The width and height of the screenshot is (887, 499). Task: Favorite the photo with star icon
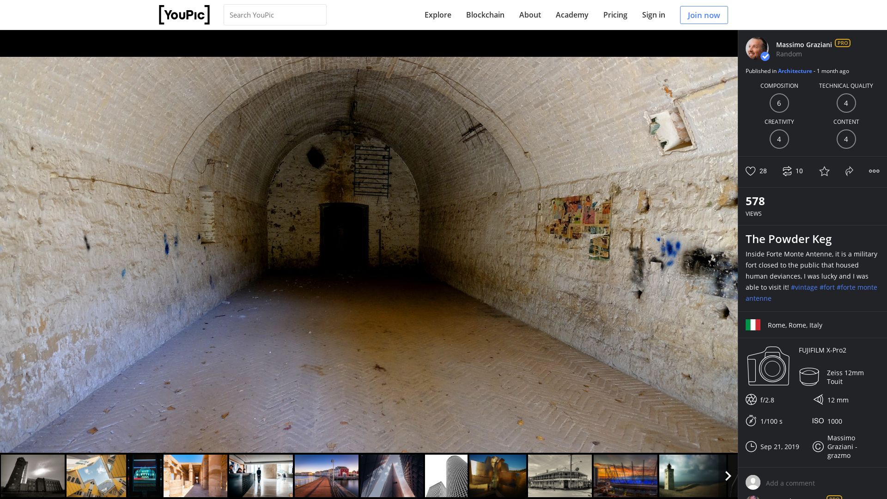[x=824, y=171]
